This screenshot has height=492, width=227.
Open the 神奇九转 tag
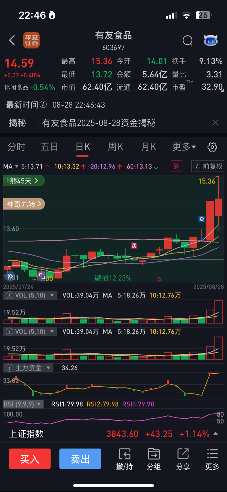24,204
